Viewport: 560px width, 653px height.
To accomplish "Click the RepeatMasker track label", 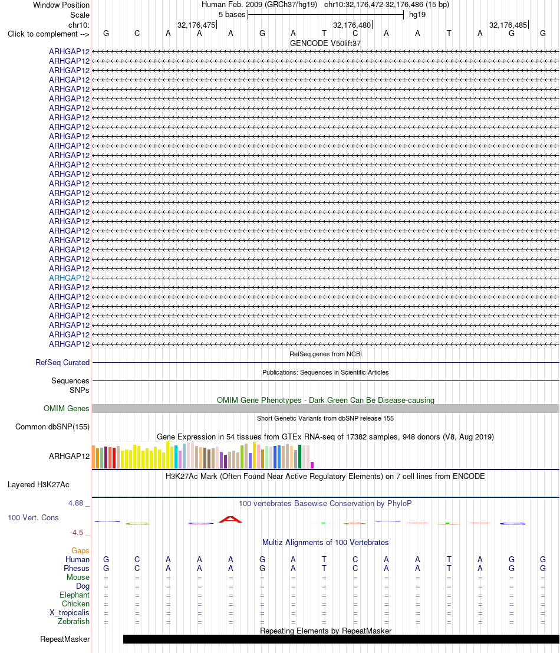I will [x=65, y=639].
